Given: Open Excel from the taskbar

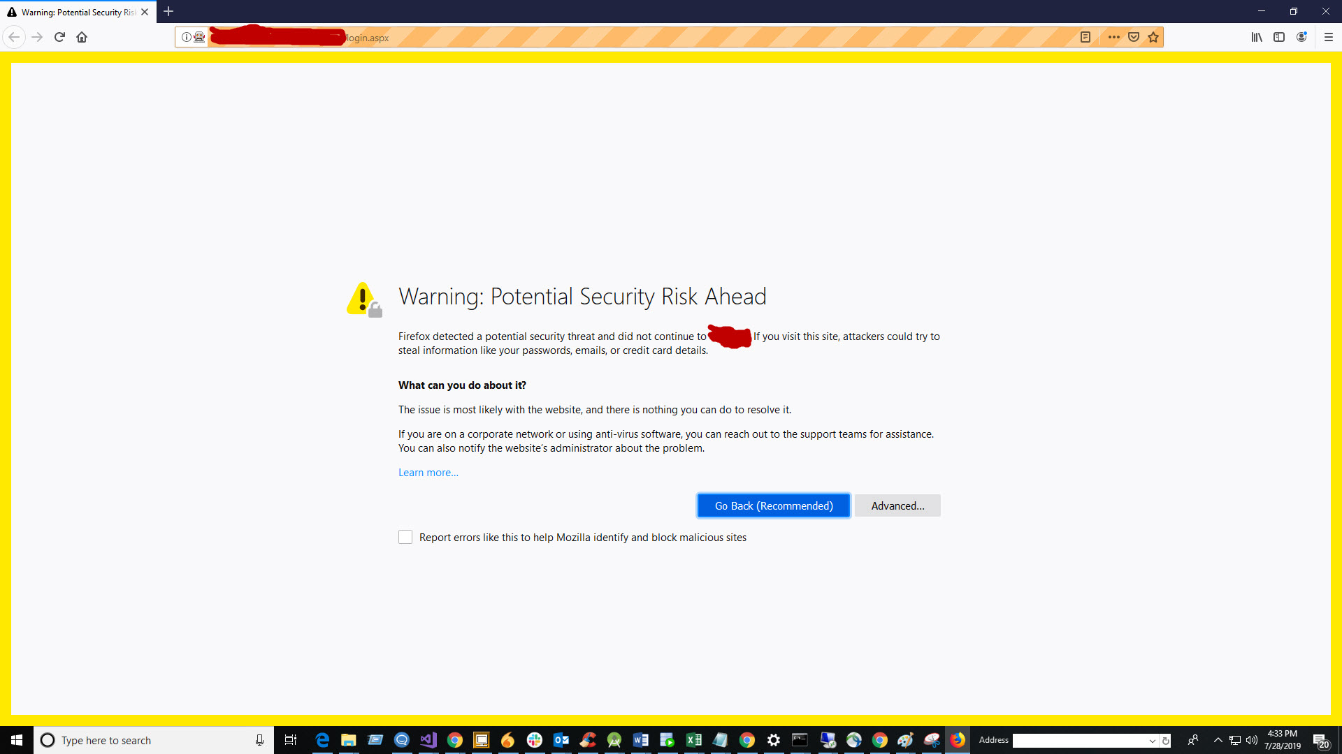Looking at the screenshot, I should click(694, 740).
